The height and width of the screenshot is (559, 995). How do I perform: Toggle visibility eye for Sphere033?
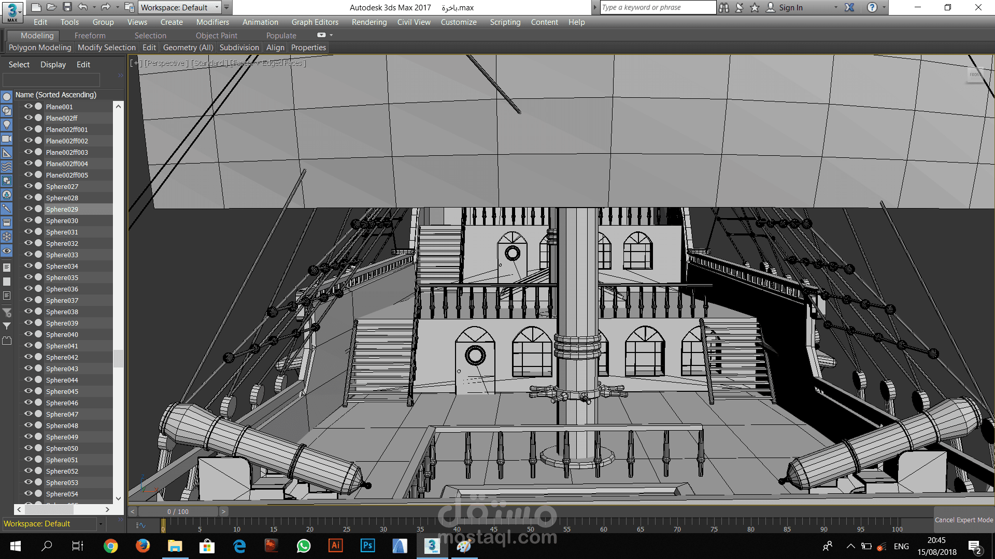(29, 254)
